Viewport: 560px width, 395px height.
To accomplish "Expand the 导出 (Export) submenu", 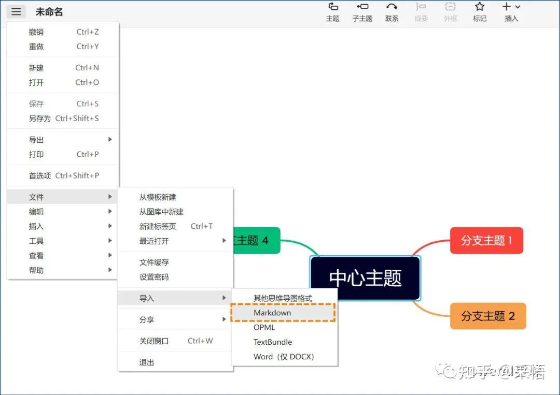I will (36, 139).
